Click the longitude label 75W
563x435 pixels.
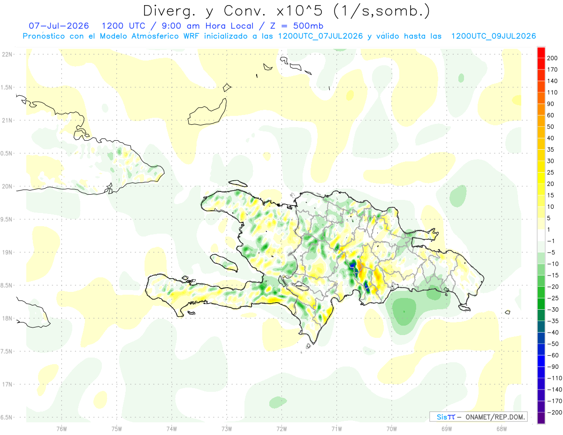(117, 429)
